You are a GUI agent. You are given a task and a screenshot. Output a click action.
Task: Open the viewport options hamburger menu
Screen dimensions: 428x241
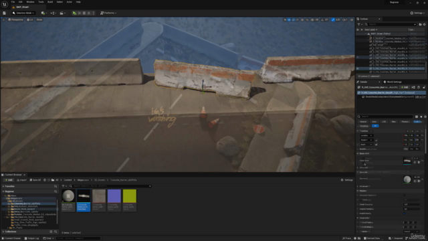point(3,19)
